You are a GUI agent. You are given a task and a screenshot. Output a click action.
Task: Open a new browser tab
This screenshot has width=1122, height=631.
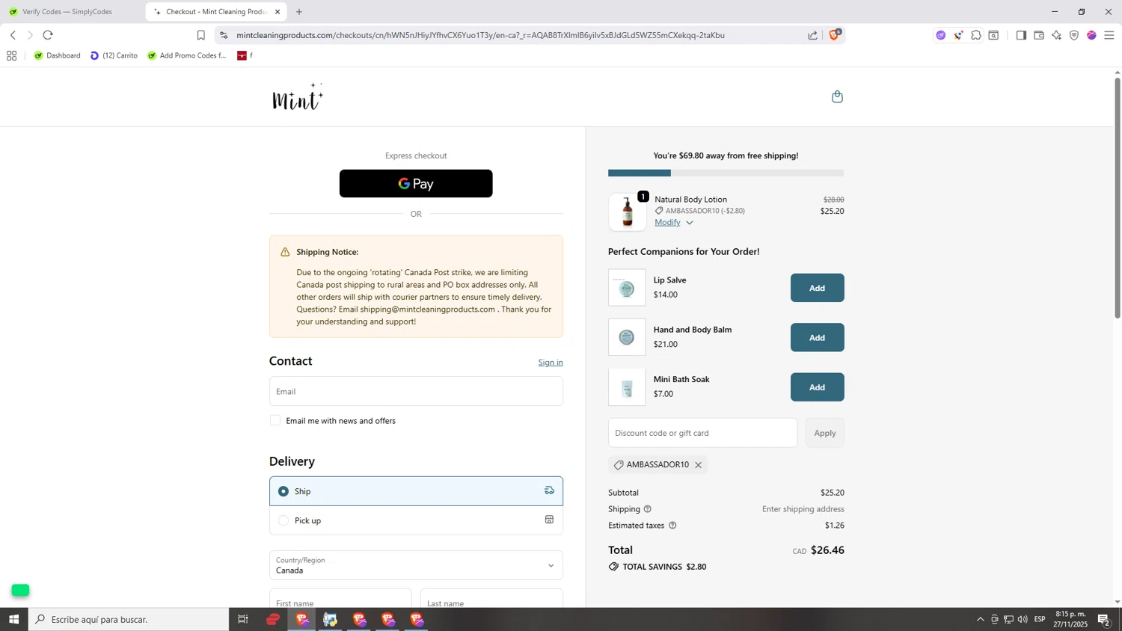[299, 12]
